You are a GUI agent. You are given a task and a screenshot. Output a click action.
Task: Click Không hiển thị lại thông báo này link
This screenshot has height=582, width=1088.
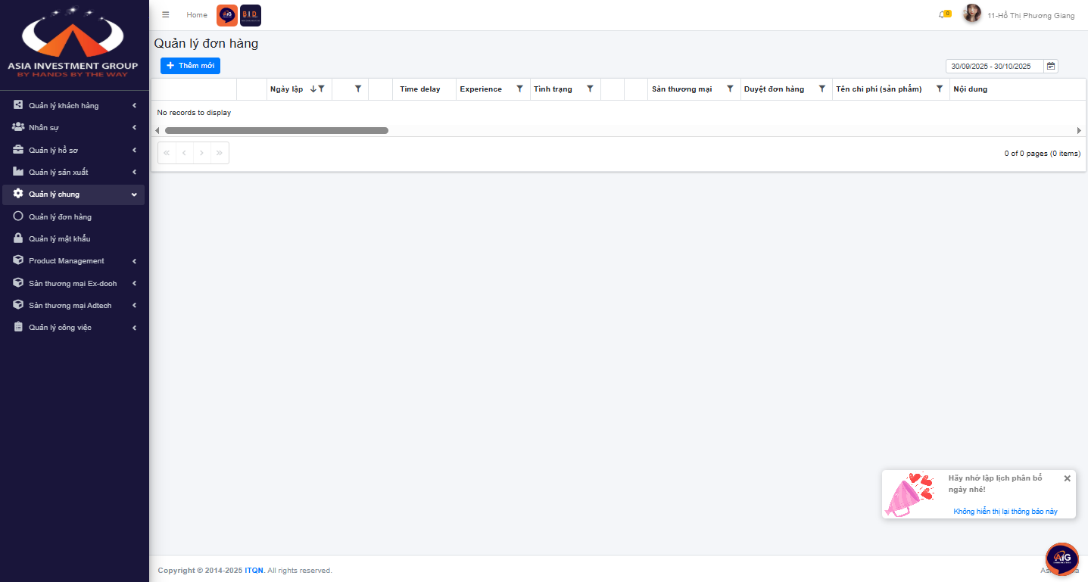coord(1005,512)
